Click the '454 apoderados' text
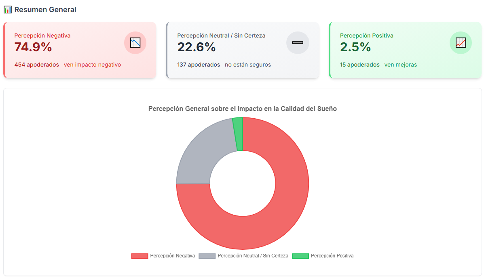Screen dimensions: 484x278 click(36, 65)
